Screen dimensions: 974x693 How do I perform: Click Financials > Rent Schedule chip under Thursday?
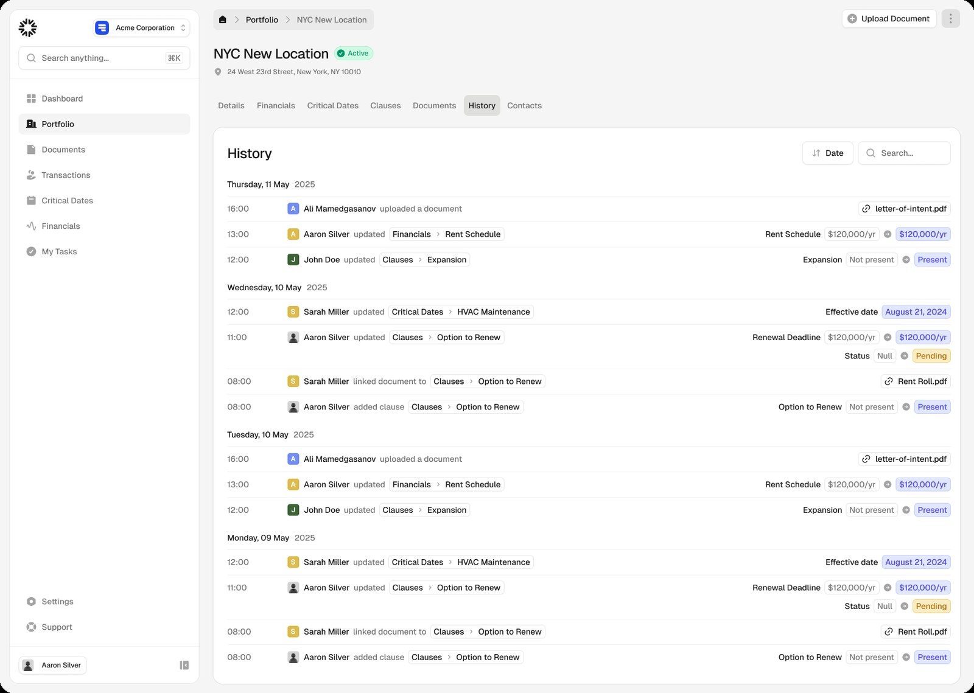click(x=446, y=234)
